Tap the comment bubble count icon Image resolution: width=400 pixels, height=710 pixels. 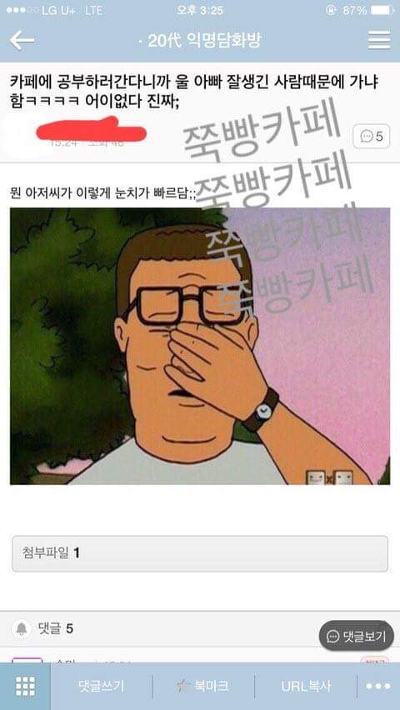pos(371,136)
